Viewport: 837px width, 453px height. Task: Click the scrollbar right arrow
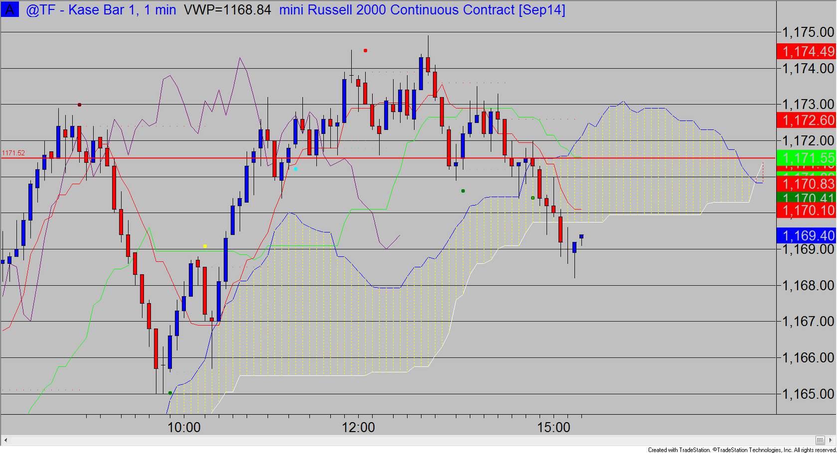pos(831,440)
